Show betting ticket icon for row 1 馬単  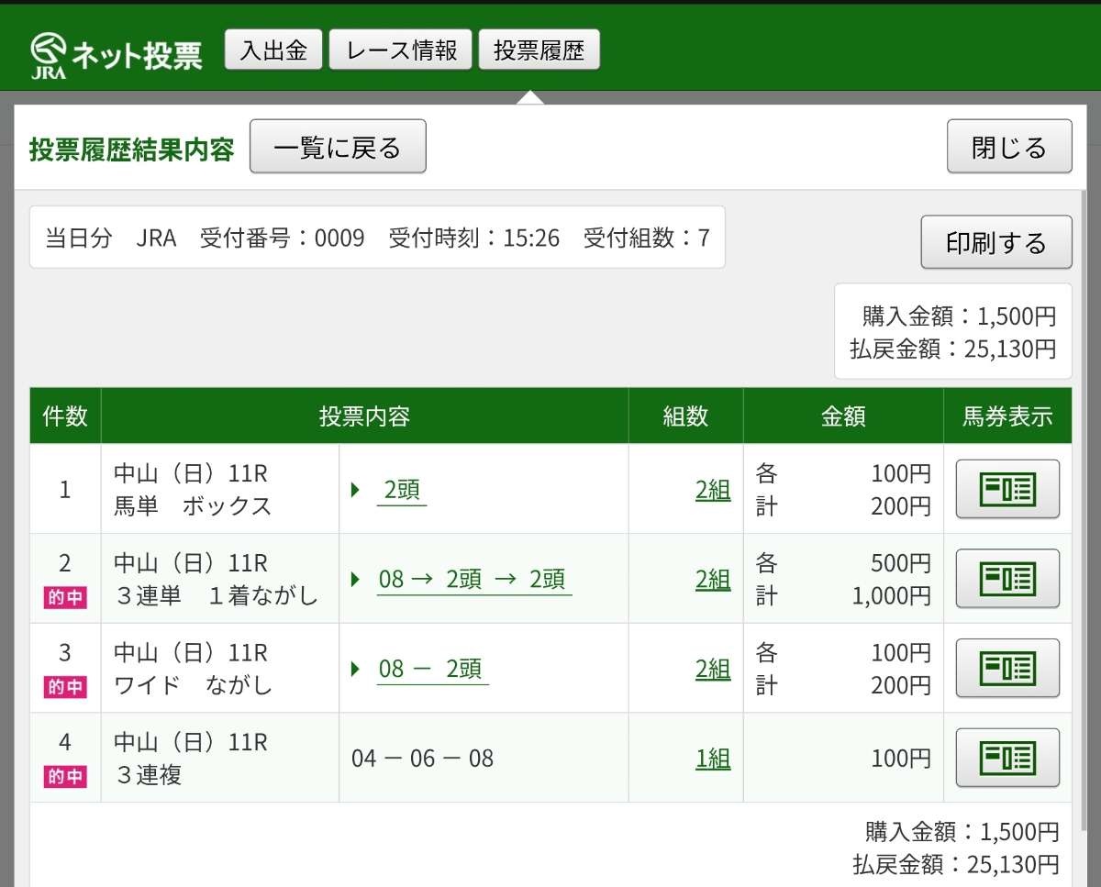point(1007,489)
